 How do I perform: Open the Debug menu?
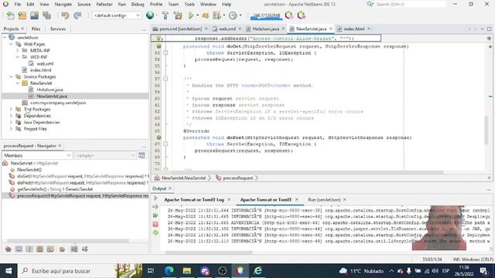pos(138,5)
